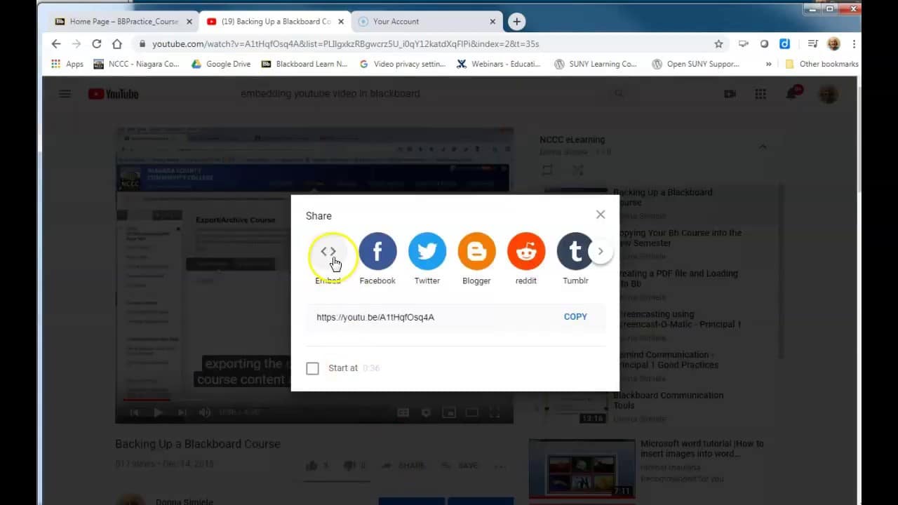
Task: Reload the current page
Action: (97, 43)
